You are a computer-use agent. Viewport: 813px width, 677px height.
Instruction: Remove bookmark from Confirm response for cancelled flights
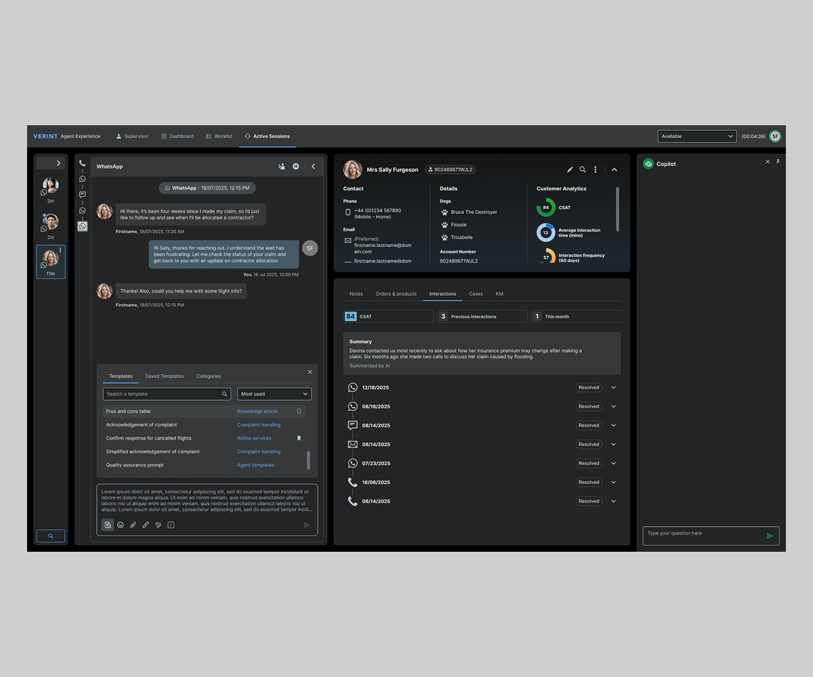click(299, 438)
